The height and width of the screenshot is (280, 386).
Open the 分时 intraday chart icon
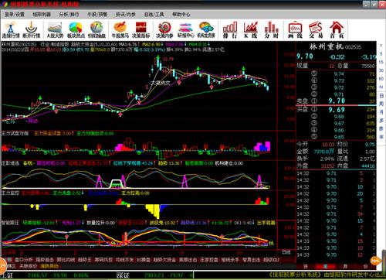point(272,29)
